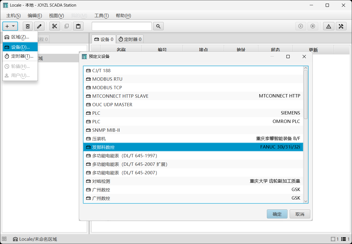Click the 更新 column header
Viewport: 352px width, 244px height.
(313, 50)
